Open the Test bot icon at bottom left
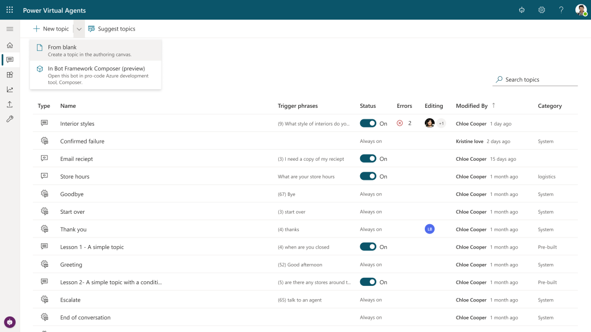The height and width of the screenshot is (332, 591). point(10,322)
